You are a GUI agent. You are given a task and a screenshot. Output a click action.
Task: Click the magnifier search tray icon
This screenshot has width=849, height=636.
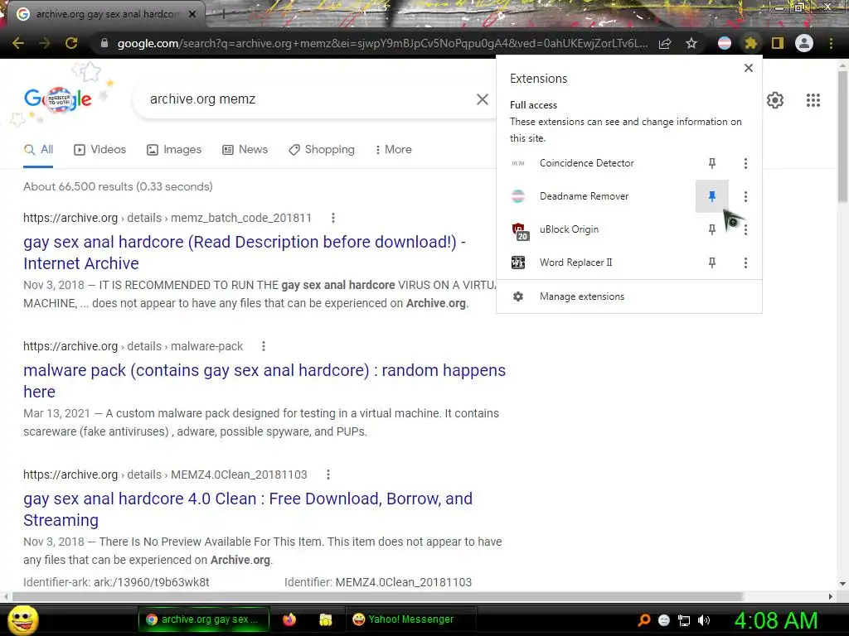(643, 619)
